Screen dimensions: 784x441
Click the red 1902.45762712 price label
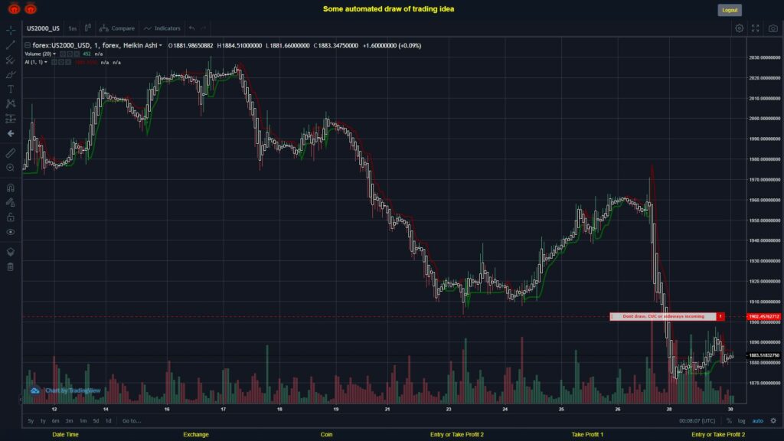coord(763,316)
